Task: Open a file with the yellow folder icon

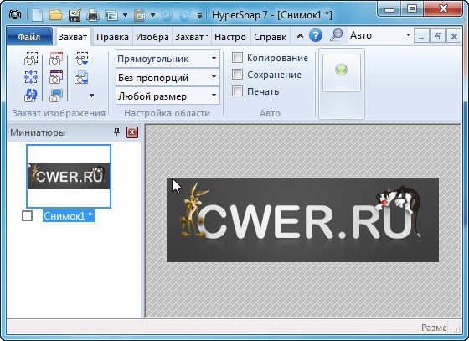Action: (55, 14)
